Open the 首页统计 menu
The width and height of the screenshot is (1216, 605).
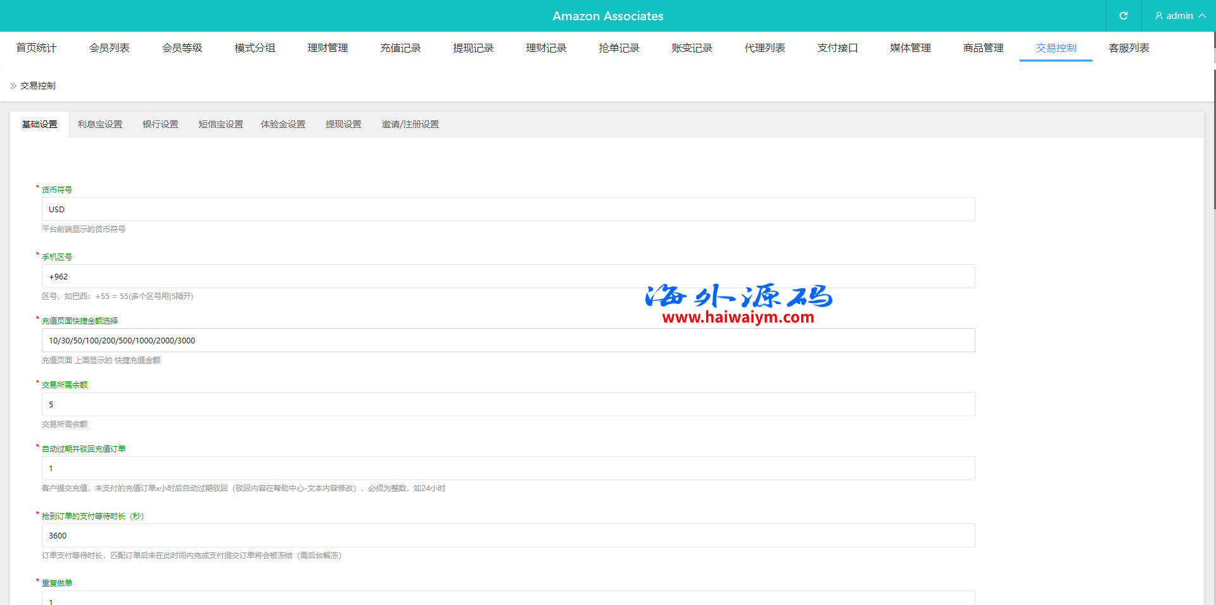(x=36, y=48)
